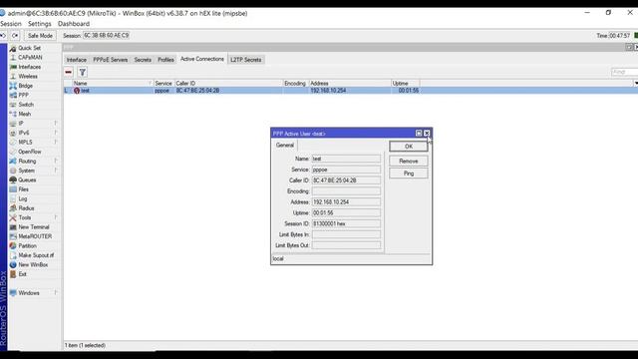Screen dimensions: 638x359
Task: Open MetaROUTER menu
Action: (35, 236)
